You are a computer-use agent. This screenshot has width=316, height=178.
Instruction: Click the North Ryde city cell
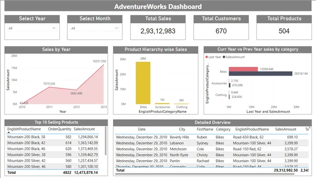(x=179, y=155)
